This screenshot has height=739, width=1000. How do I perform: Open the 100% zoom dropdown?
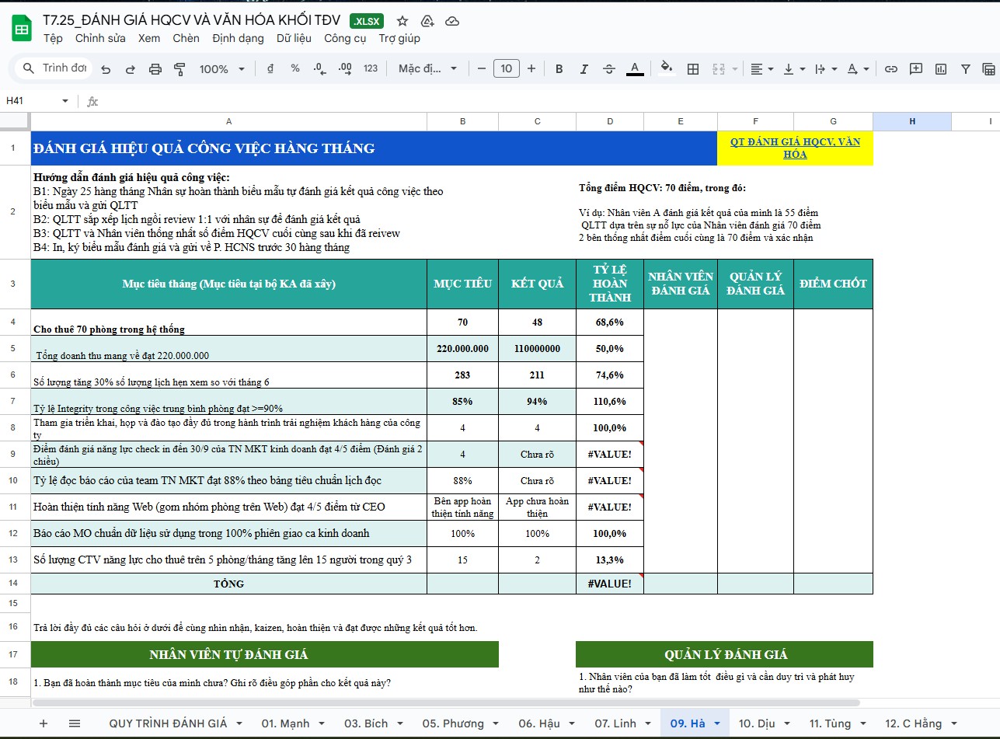pyautogui.click(x=221, y=68)
